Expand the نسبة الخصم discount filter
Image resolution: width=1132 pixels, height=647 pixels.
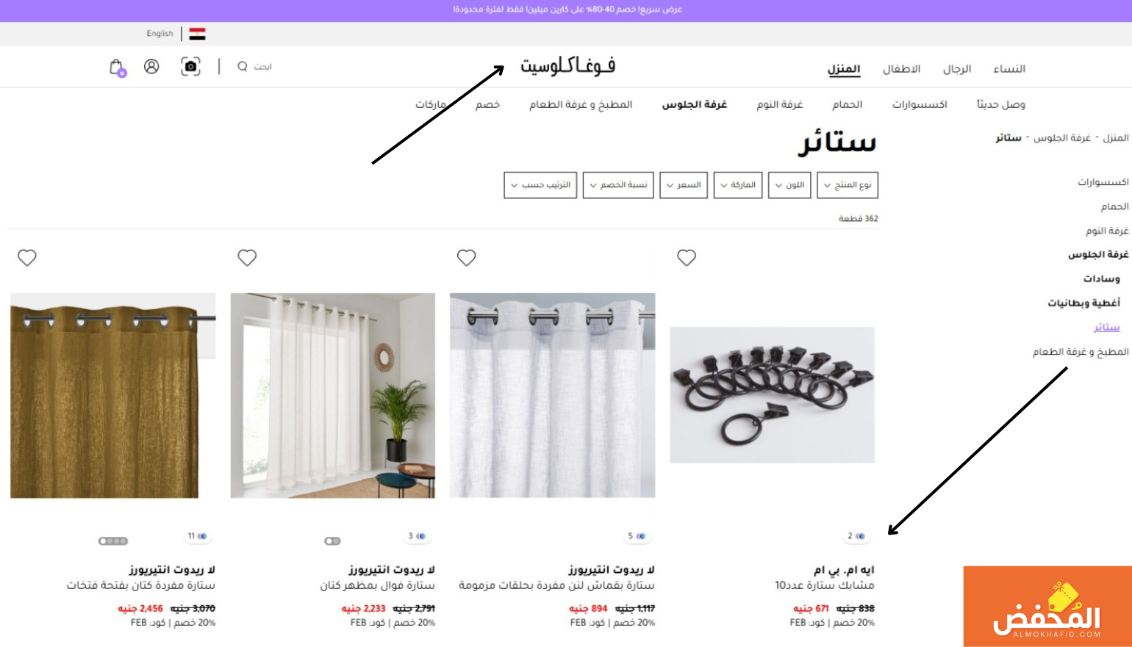pyautogui.click(x=618, y=185)
